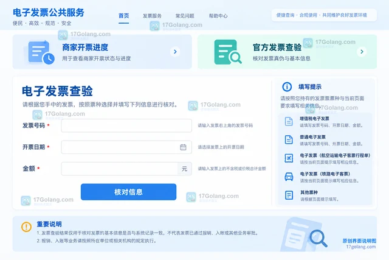Click the info icon beside 填写提示
389x260 pixels.
(x=287, y=86)
